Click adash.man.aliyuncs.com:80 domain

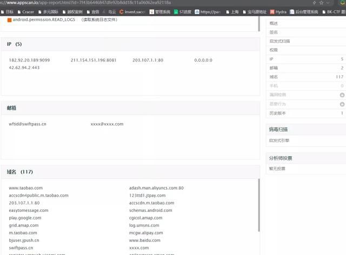156,188
